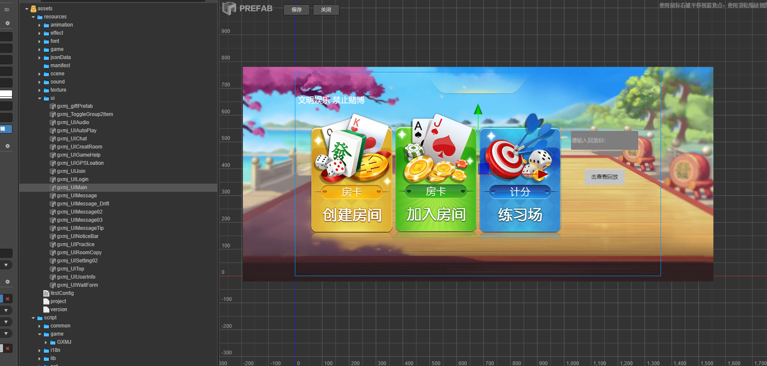767x366 pixels.
Task: Collapse the ui folder
Action: (x=39, y=98)
